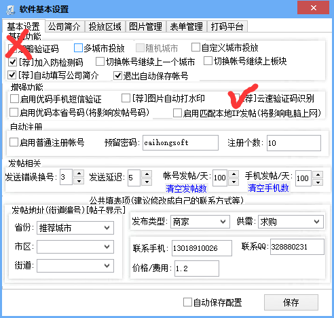Click the 清空发帖数 link
The height and width of the screenshot is (318, 334).
click(x=186, y=188)
